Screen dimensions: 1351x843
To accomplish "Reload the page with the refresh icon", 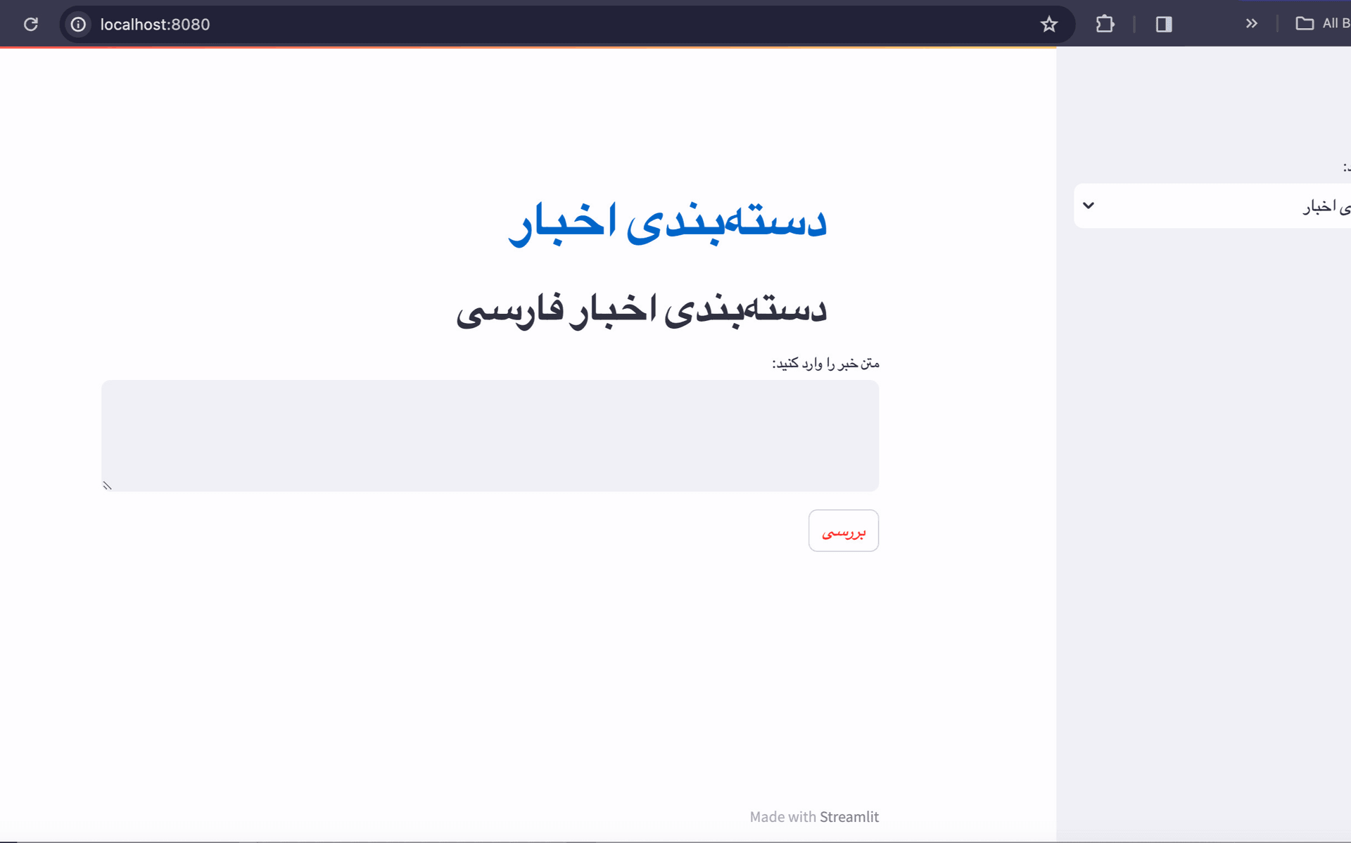I will tap(31, 24).
